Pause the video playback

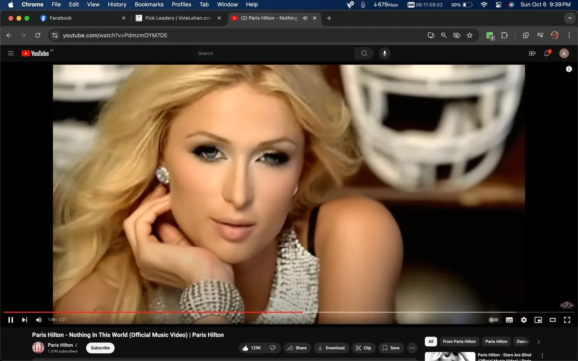tap(11, 320)
